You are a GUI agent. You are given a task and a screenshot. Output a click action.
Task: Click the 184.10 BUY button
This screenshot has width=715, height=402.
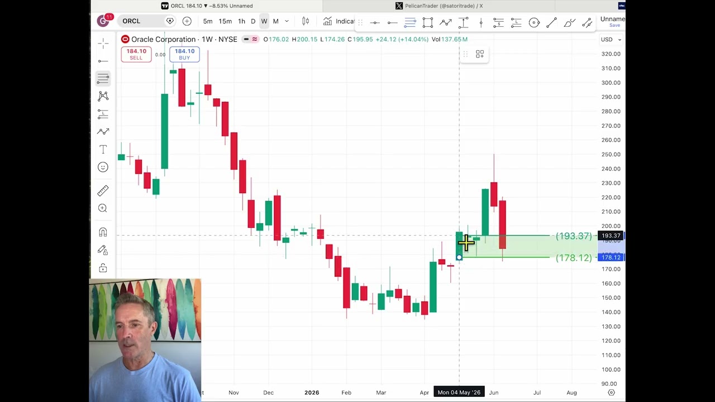pyautogui.click(x=184, y=54)
